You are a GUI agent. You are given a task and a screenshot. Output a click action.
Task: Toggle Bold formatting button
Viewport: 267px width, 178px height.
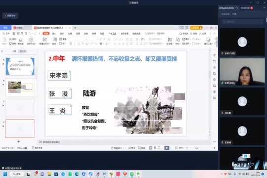tap(71, 44)
